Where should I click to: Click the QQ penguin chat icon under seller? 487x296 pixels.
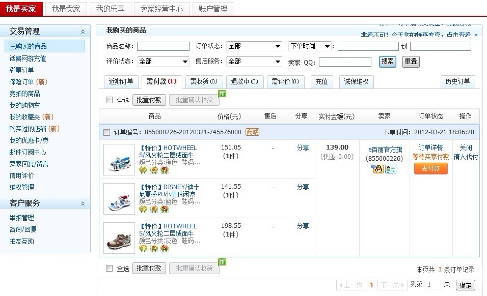tap(378, 169)
